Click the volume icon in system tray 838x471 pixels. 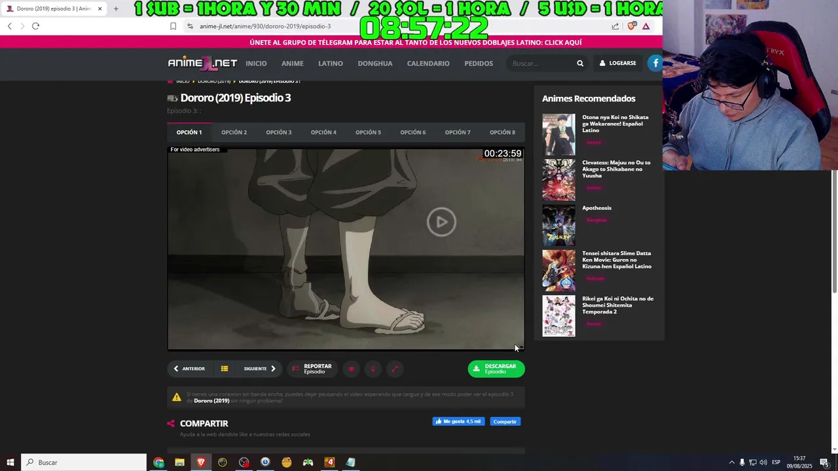click(x=763, y=462)
